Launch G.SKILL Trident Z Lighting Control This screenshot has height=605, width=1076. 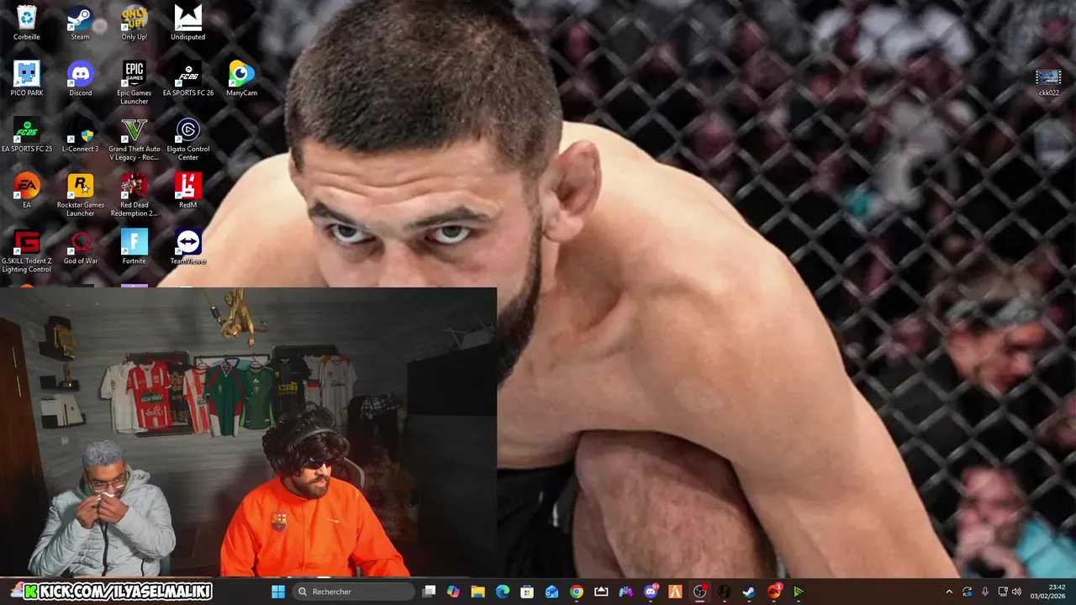[x=26, y=252]
